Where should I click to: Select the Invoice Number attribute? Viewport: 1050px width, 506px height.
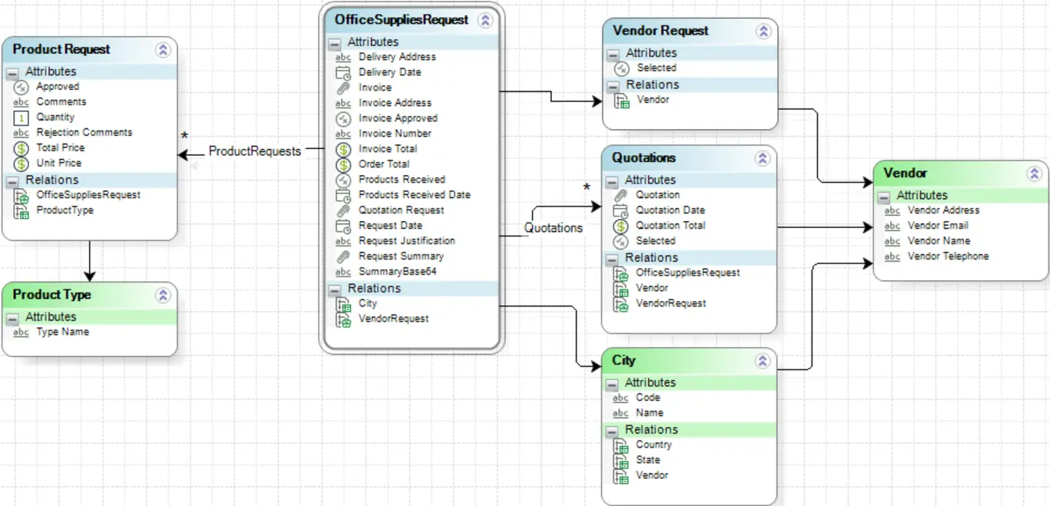395,134
